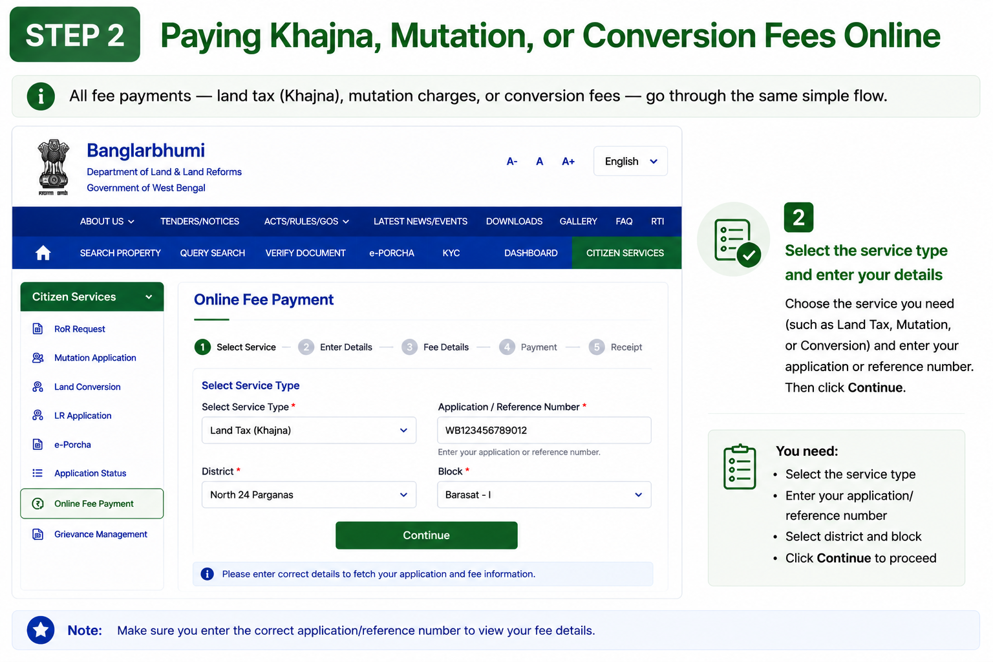
Task: Click the 'Enter your application or reference number.' hint
Action: (x=519, y=452)
